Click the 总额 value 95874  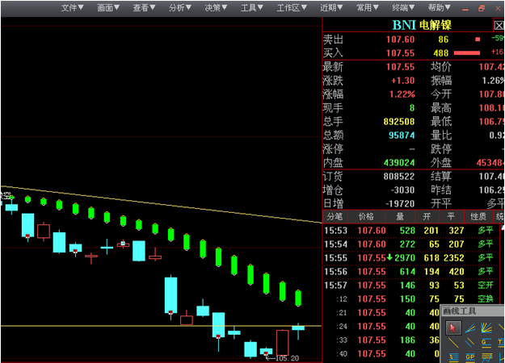402,136
